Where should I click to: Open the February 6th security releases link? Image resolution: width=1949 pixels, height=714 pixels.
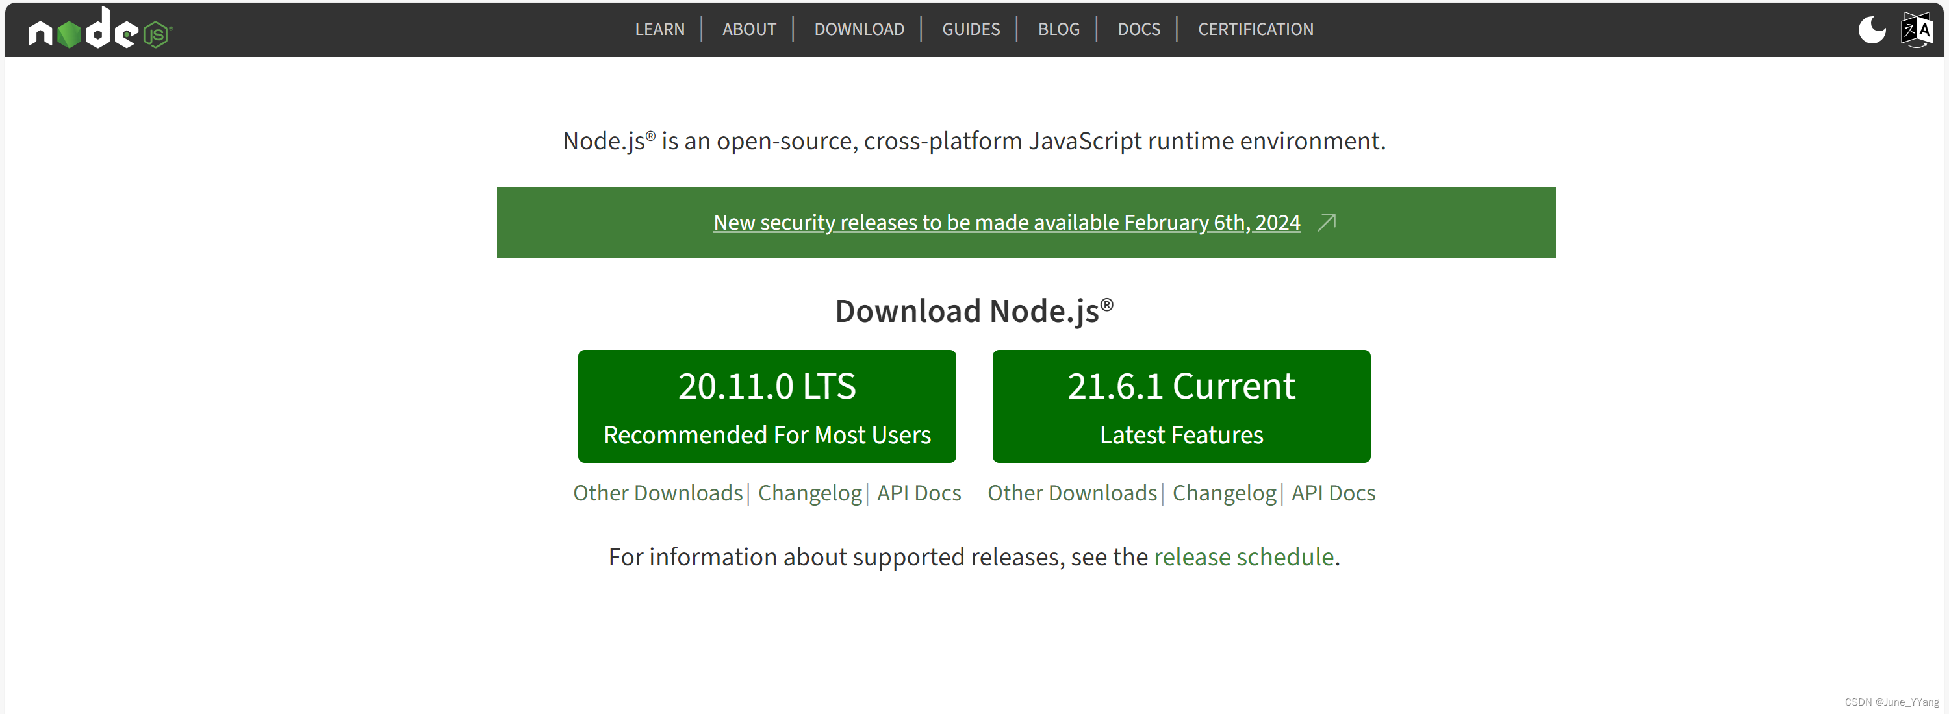pyautogui.click(x=1006, y=222)
